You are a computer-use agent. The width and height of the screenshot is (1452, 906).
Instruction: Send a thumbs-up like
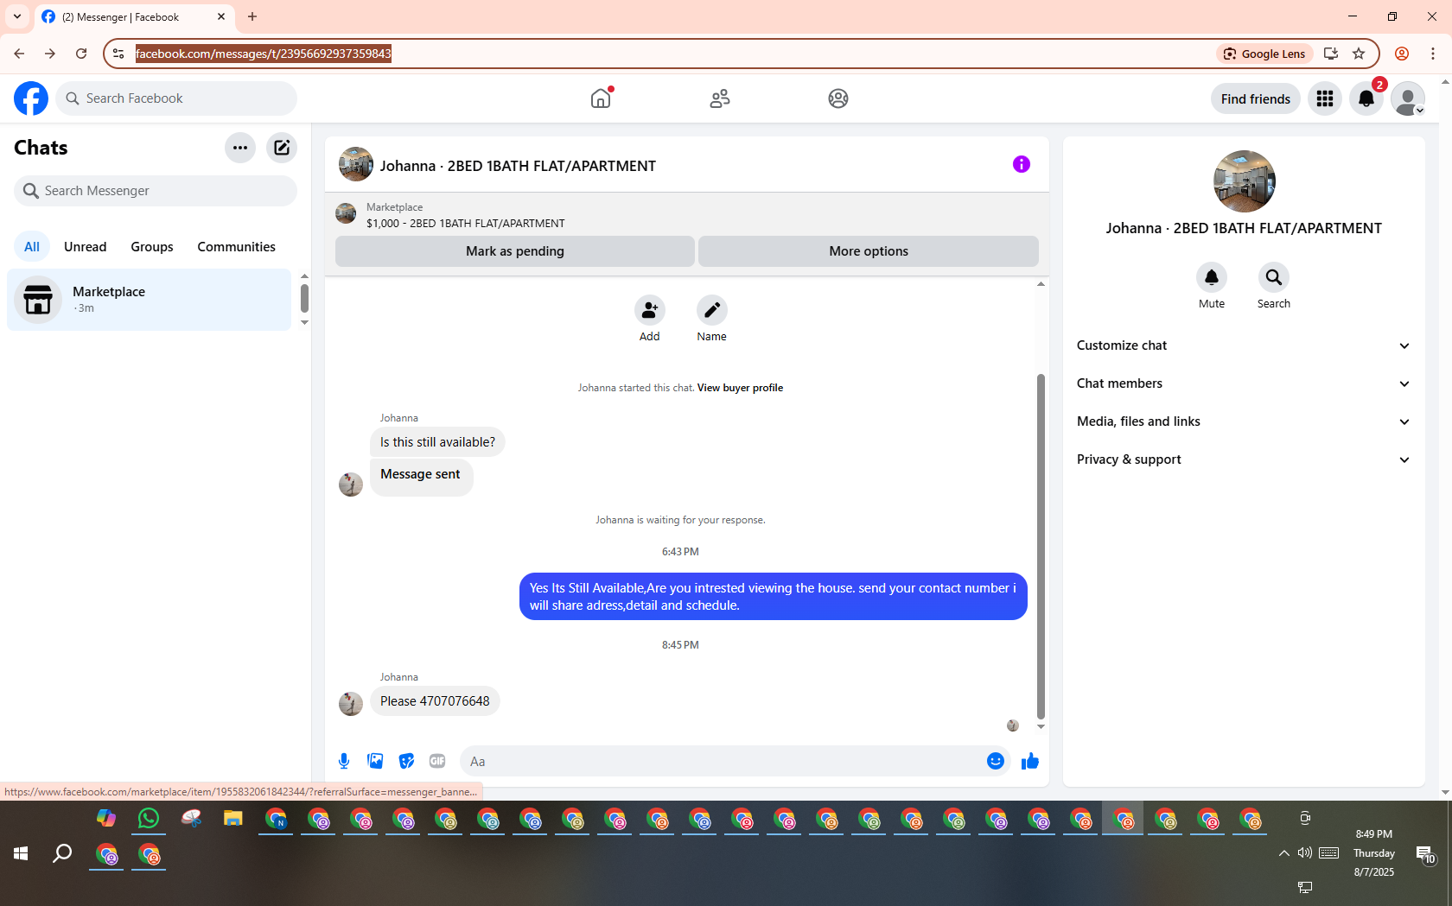(x=1030, y=761)
